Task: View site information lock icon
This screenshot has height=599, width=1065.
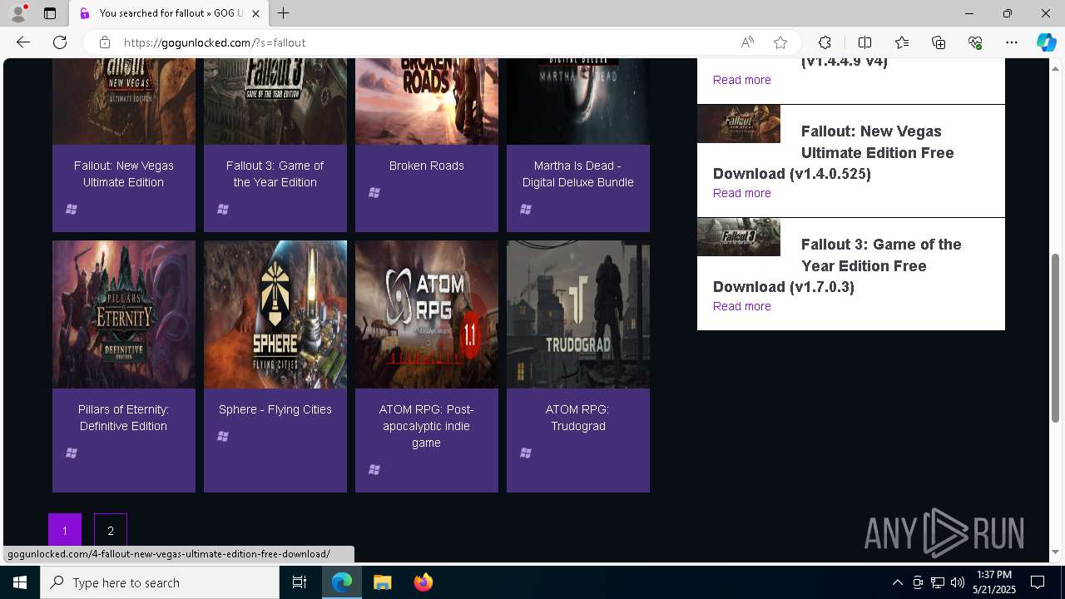Action: click(104, 42)
